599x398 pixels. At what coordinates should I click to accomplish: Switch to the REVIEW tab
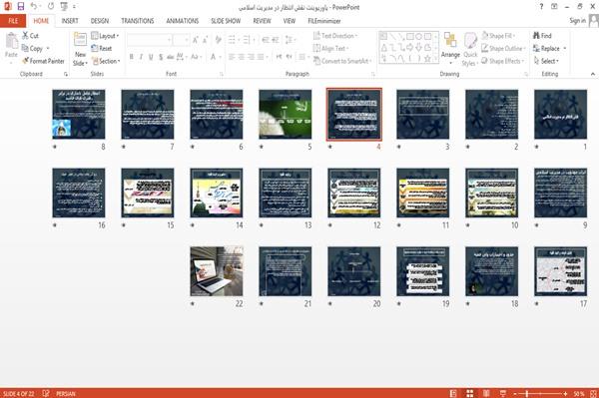point(262,21)
